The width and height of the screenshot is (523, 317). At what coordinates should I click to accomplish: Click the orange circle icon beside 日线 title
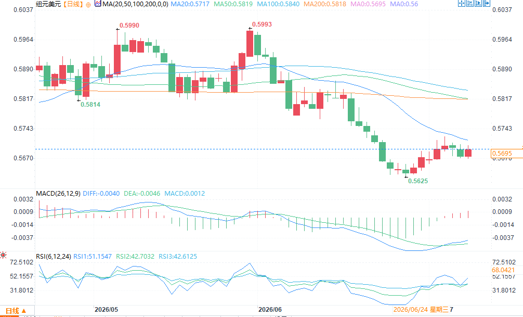(x=88, y=5)
